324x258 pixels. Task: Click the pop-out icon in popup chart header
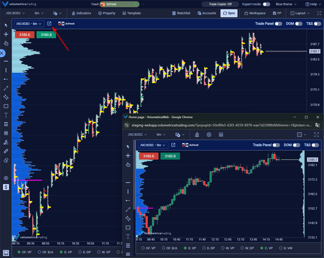pos(173,145)
